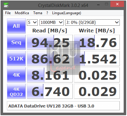Screen dimensions: 127x116
Task: Expand the drive dropdown showing J: 0% (0/29GB)
Action: click(92, 22)
